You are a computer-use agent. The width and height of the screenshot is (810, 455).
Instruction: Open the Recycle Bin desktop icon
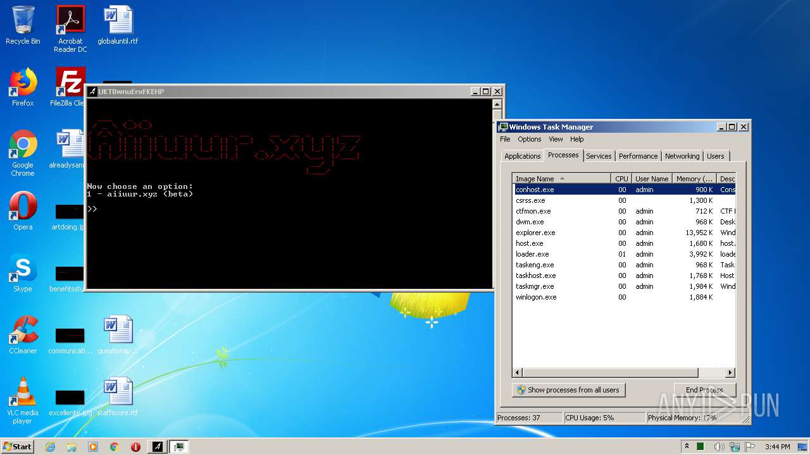click(23, 25)
